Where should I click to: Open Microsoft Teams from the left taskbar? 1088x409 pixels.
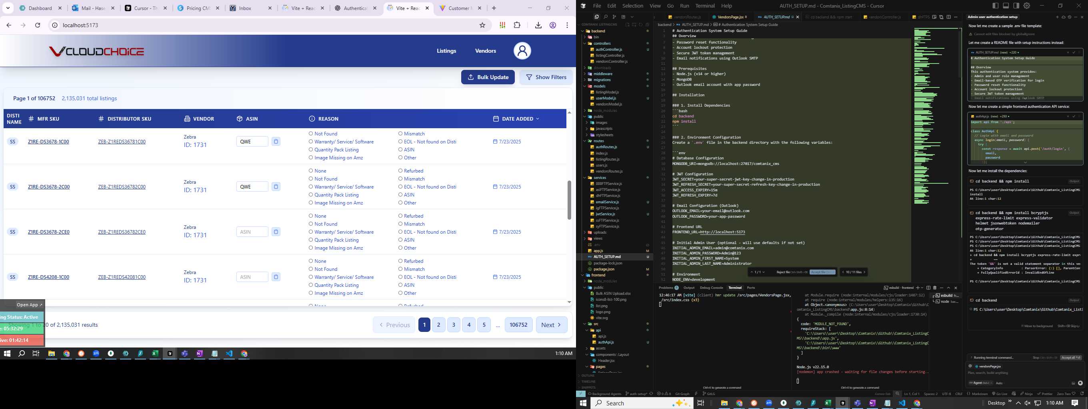pos(184,353)
